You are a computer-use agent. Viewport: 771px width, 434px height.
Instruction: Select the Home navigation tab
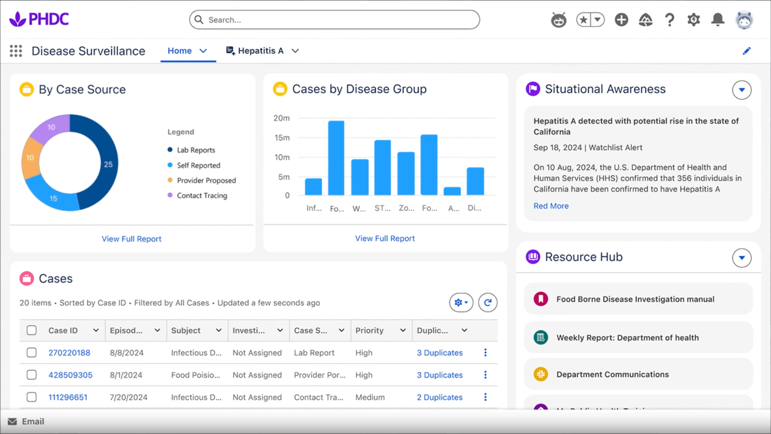pyautogui.click(x=179, y=51)
